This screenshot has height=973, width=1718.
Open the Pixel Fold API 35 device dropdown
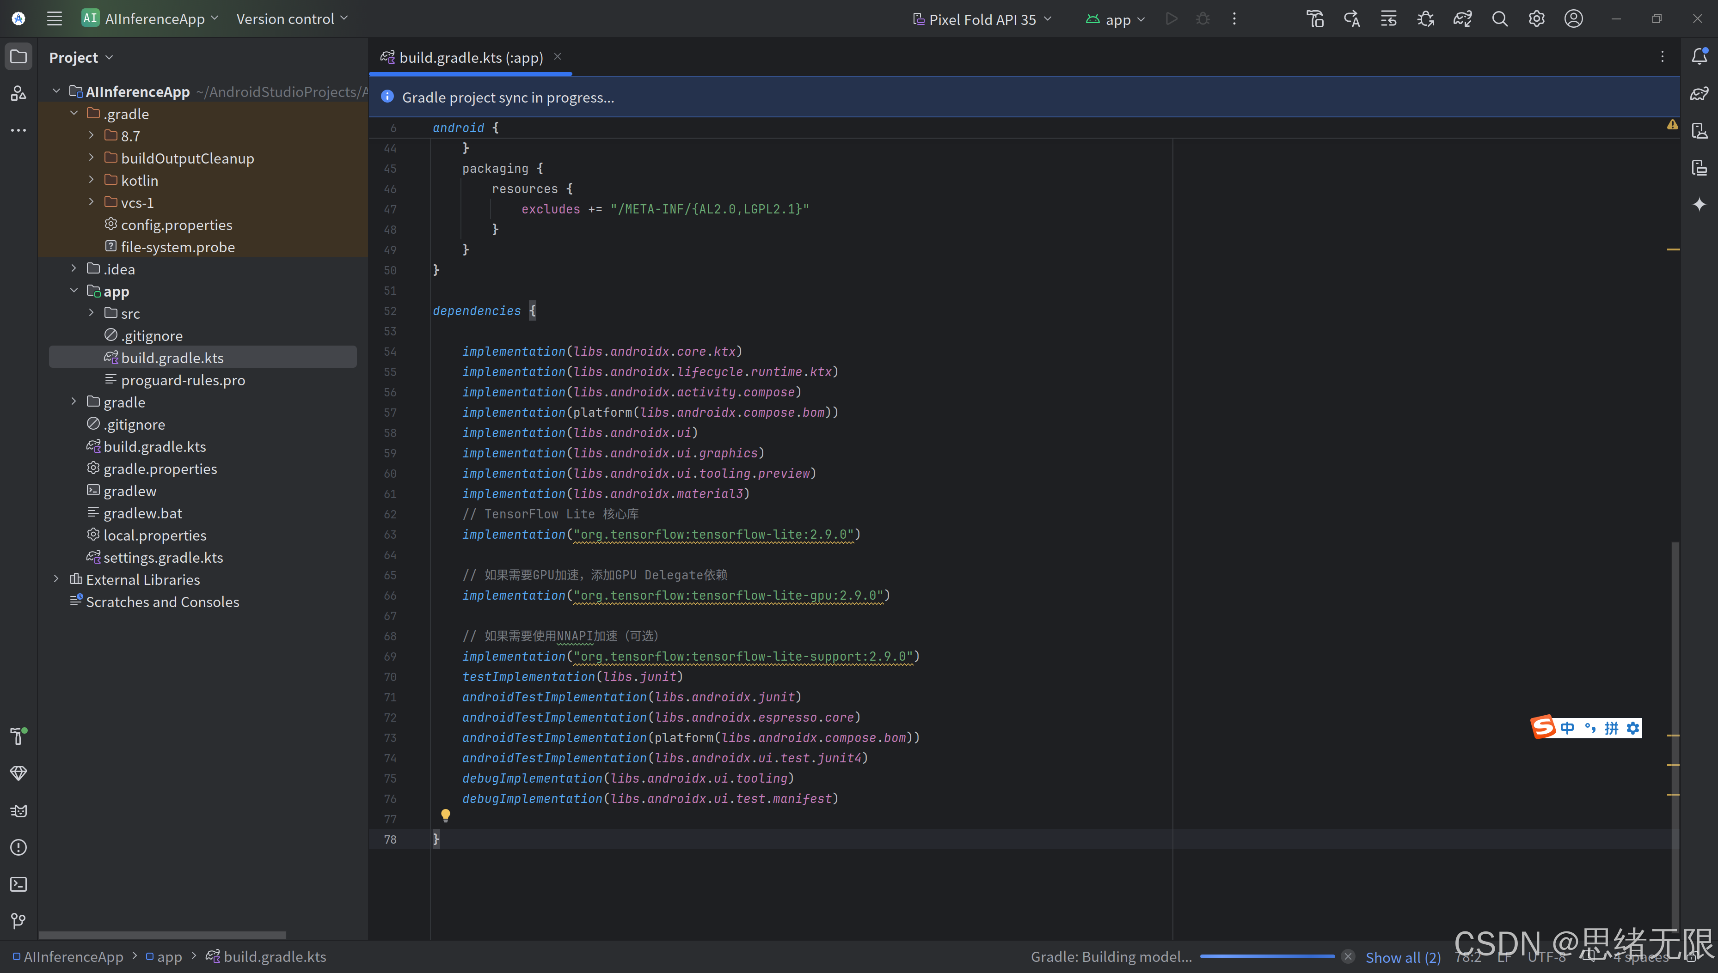981,18
